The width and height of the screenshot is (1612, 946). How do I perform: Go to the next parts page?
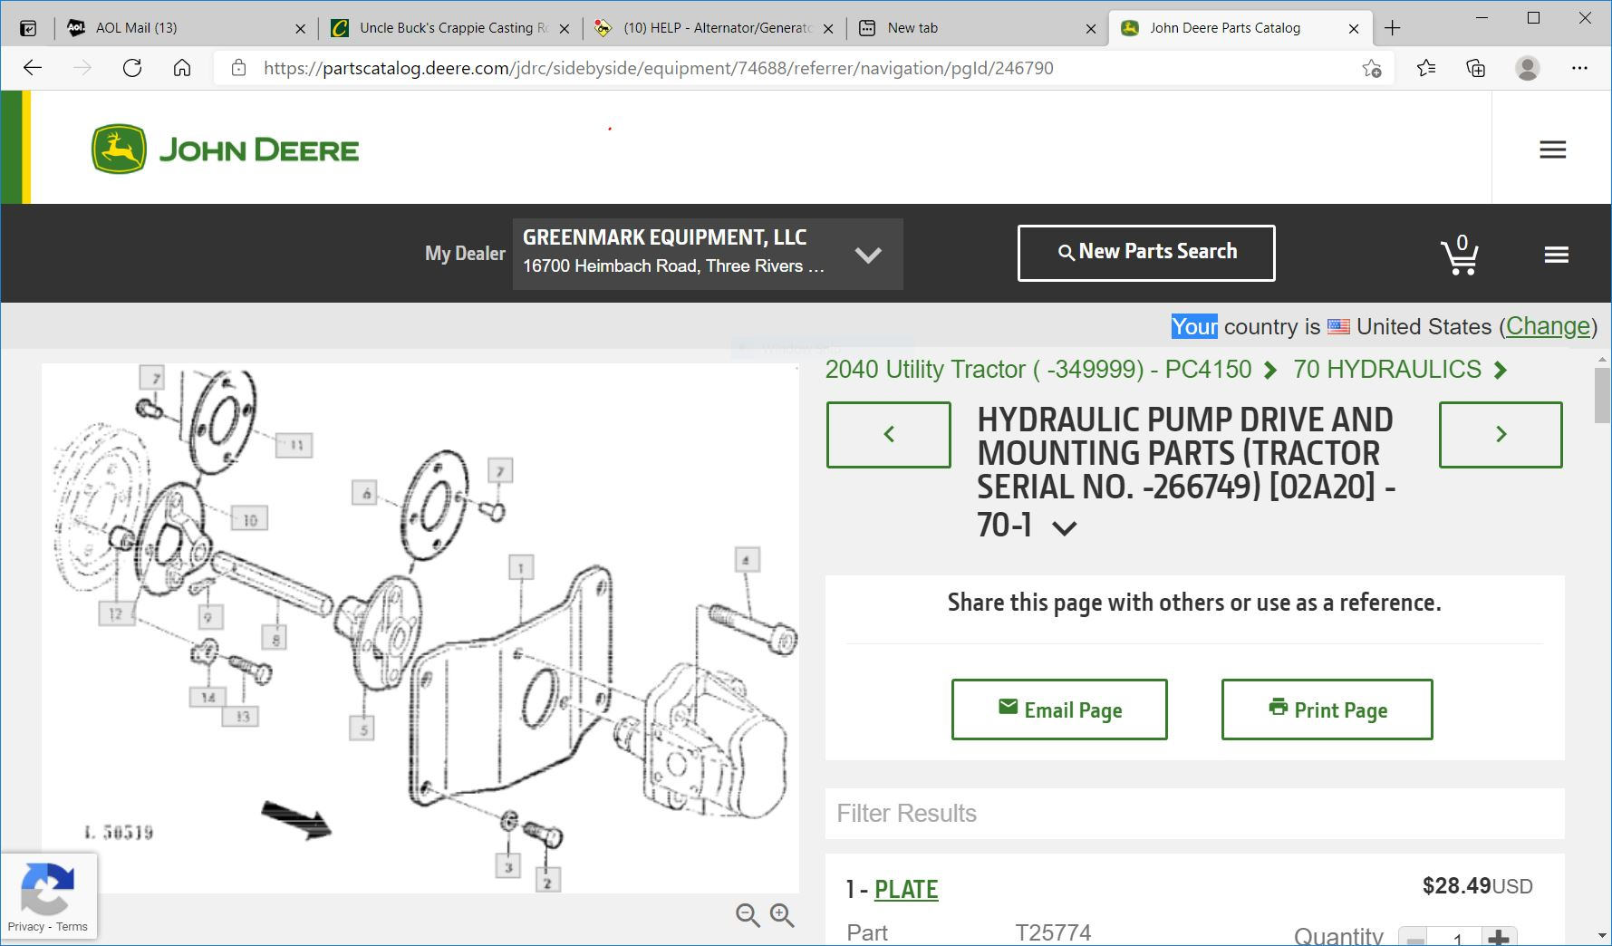[x=1501, y=435]
